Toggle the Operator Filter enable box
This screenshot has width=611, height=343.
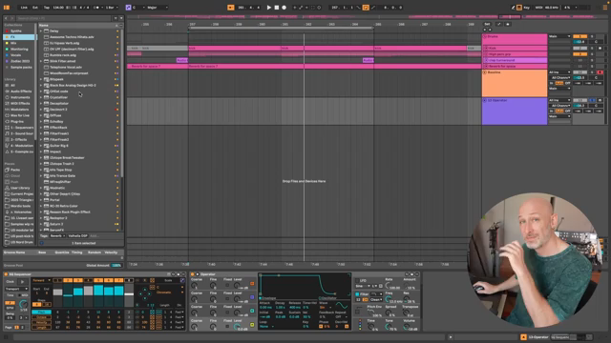(x=357, y=294)
